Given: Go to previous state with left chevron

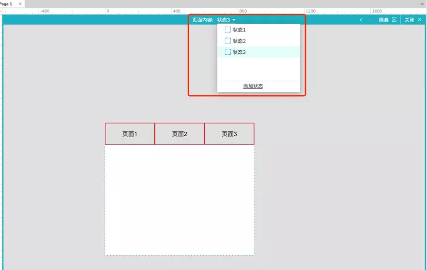Looking at the screenshot, I should pyautogui.click(x=361, y=20).
